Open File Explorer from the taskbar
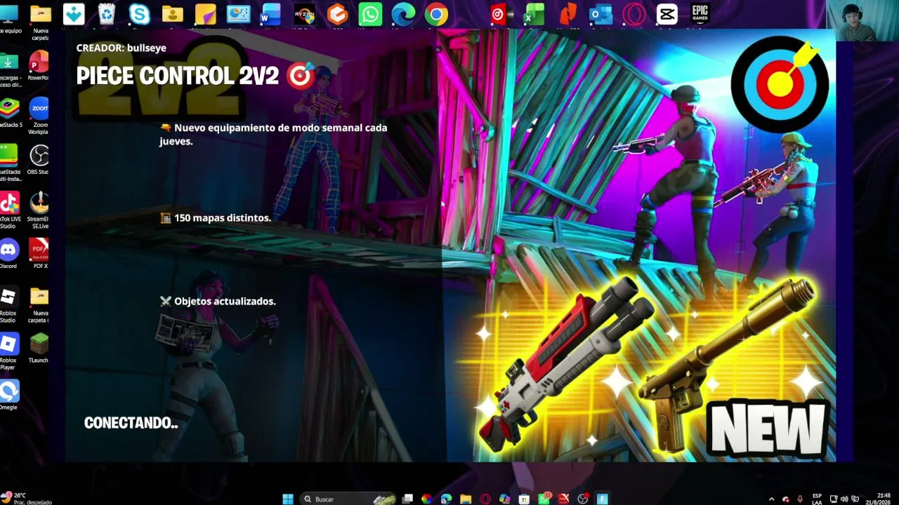Viewport: 899px width, 505px height. coord(466,499)
